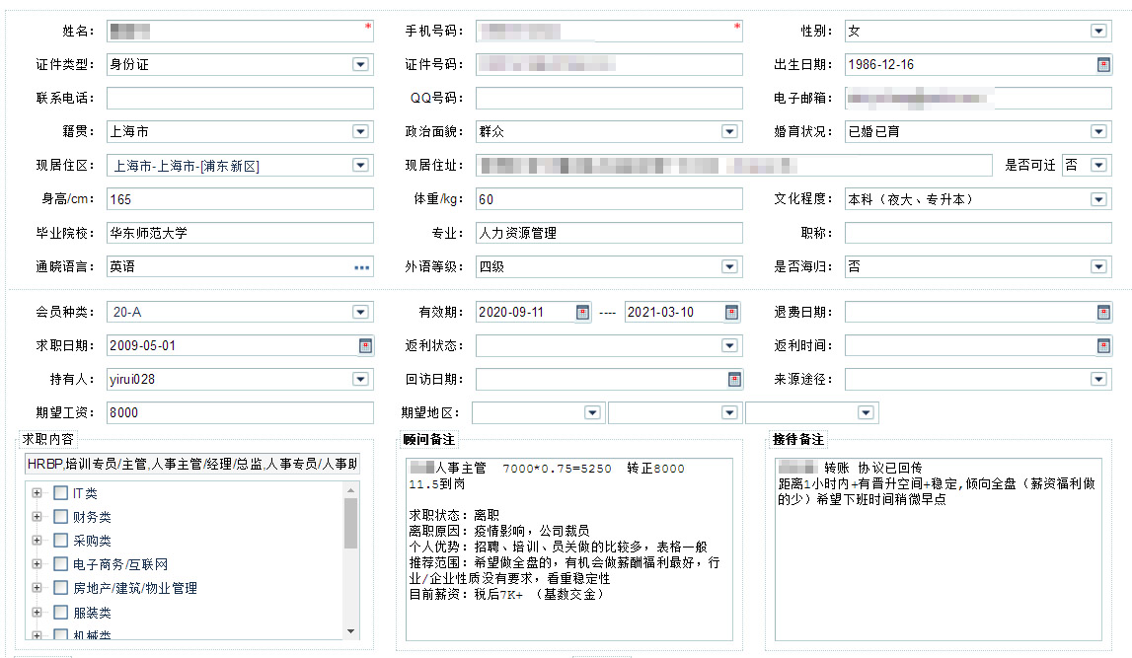Open the 婚育状况 dropdown

click(x=1098, y=131)
